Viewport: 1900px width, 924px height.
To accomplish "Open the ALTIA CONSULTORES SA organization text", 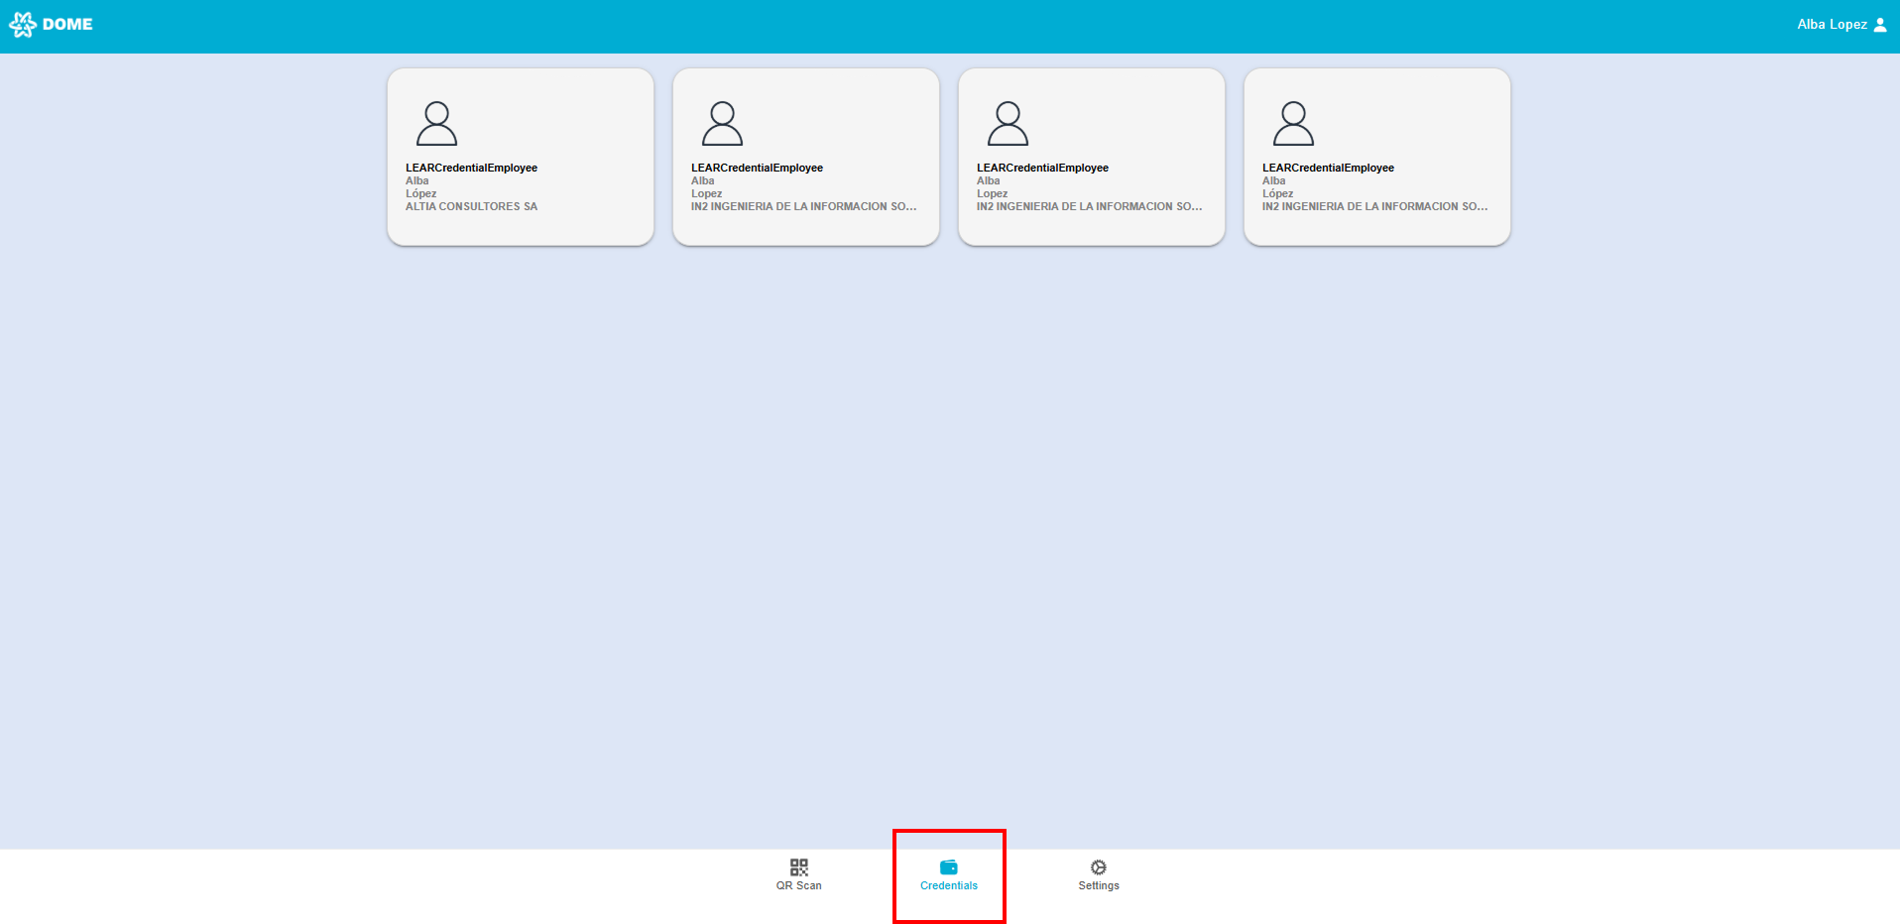I will 471,206.
